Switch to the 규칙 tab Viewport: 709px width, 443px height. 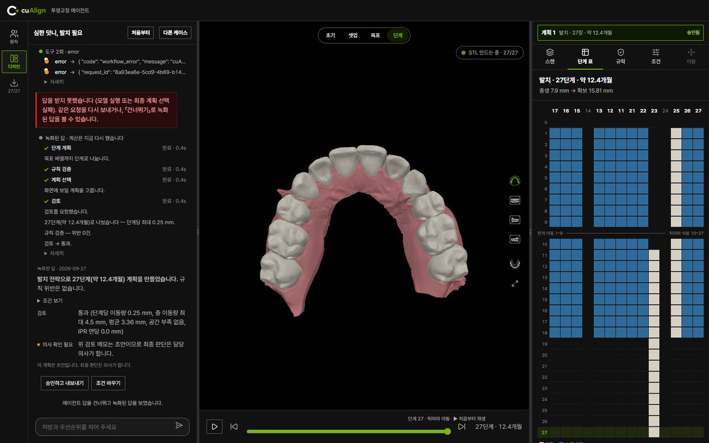click(x=620, y=56)
